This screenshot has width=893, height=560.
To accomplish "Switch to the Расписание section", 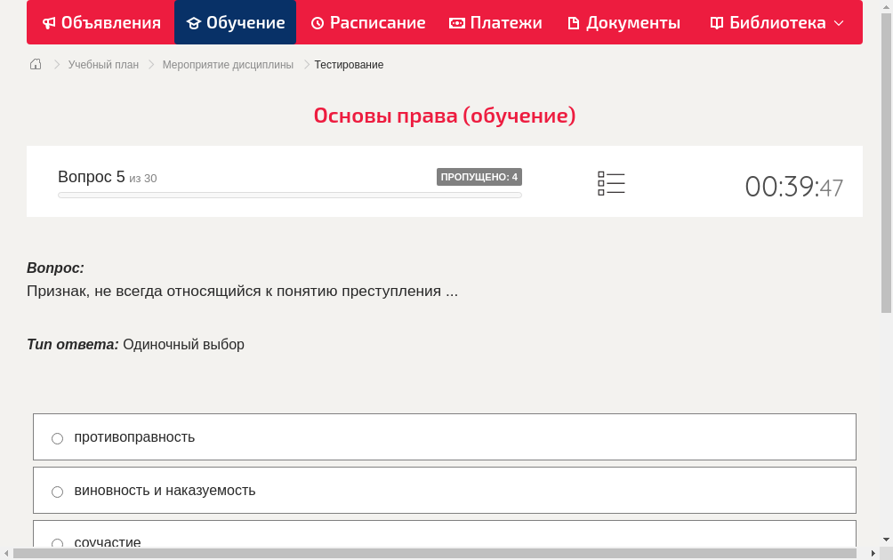I will pyautogui.click(x=367, y=22).
